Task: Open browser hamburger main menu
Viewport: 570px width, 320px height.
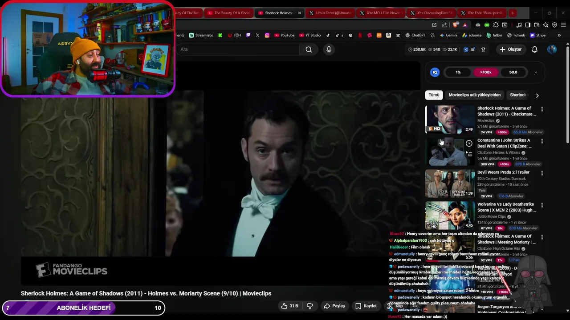Action: pos(563,25)
